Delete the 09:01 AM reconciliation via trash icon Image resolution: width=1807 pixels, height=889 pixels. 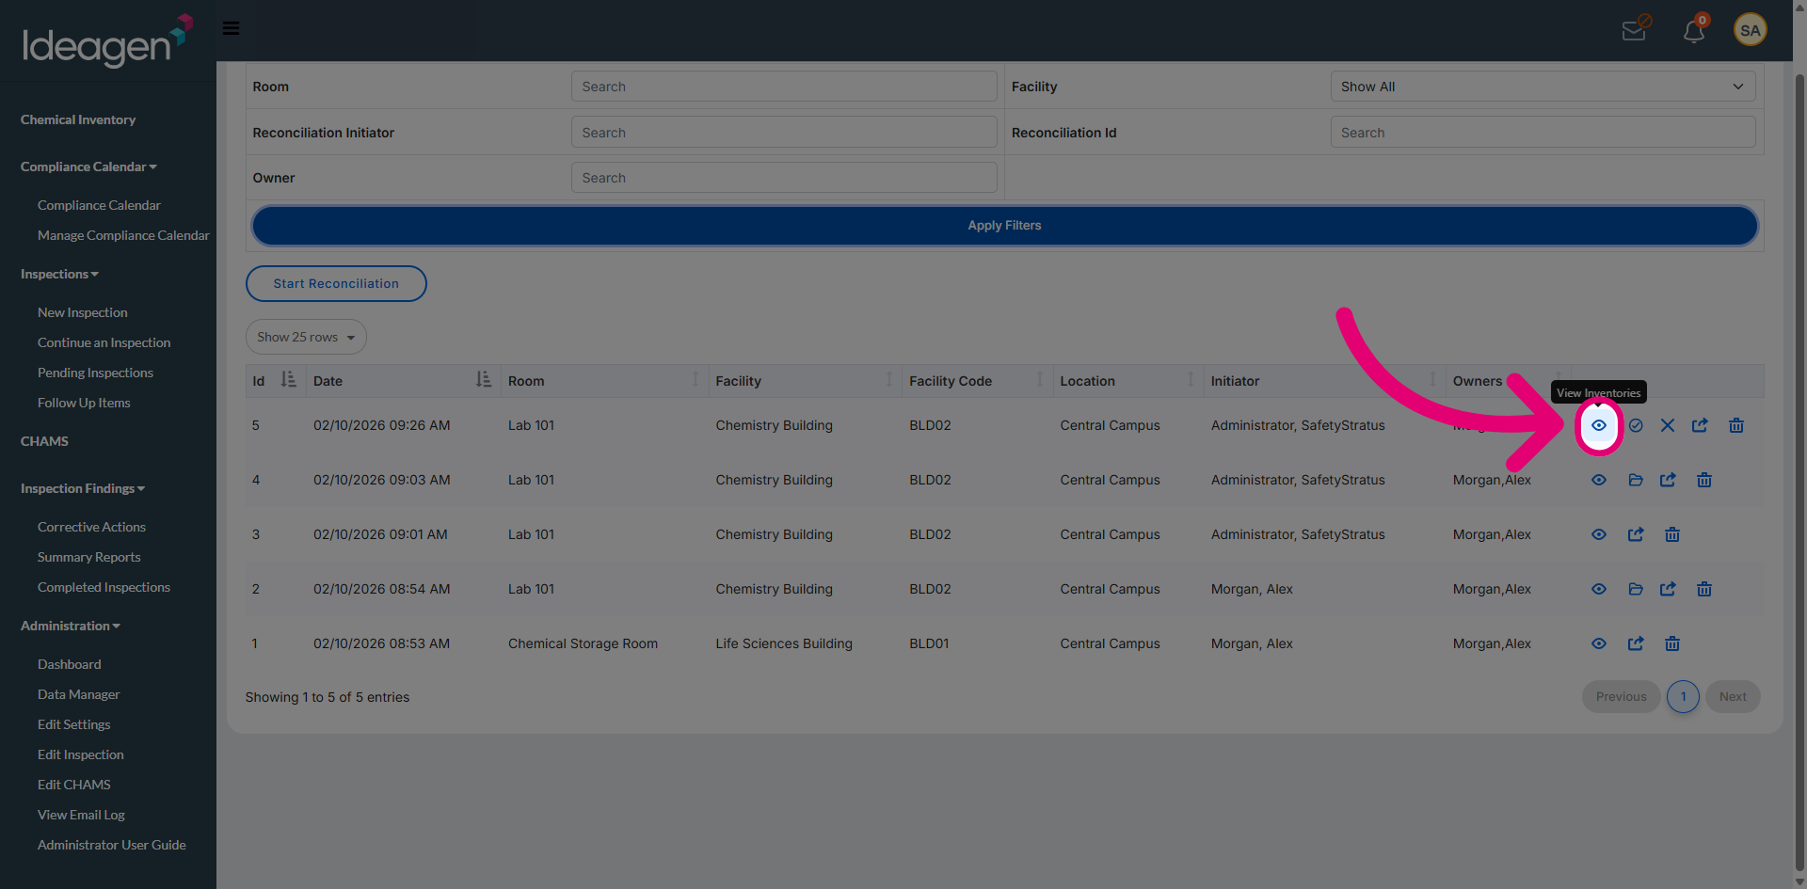point(1672,534)
